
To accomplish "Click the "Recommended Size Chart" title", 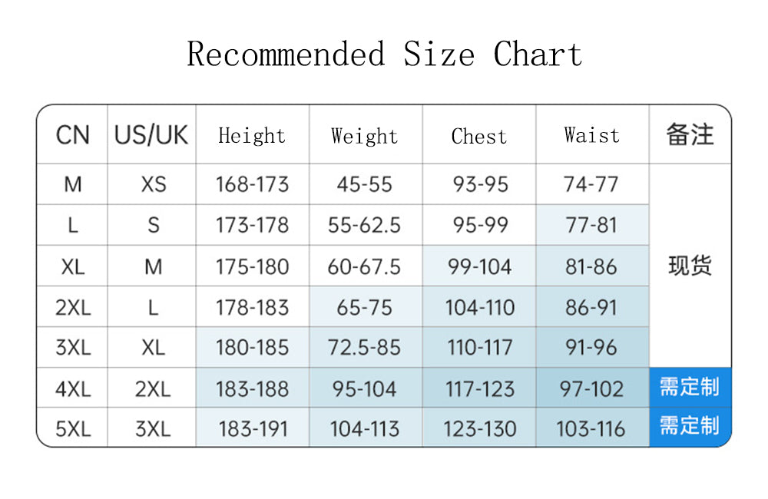I will [x=384, y=55].
